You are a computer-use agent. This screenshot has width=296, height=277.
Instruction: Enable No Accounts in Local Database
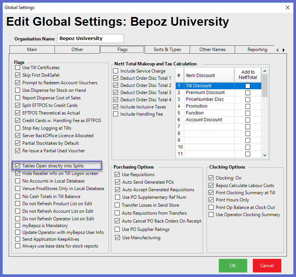(x=17, y=181)
